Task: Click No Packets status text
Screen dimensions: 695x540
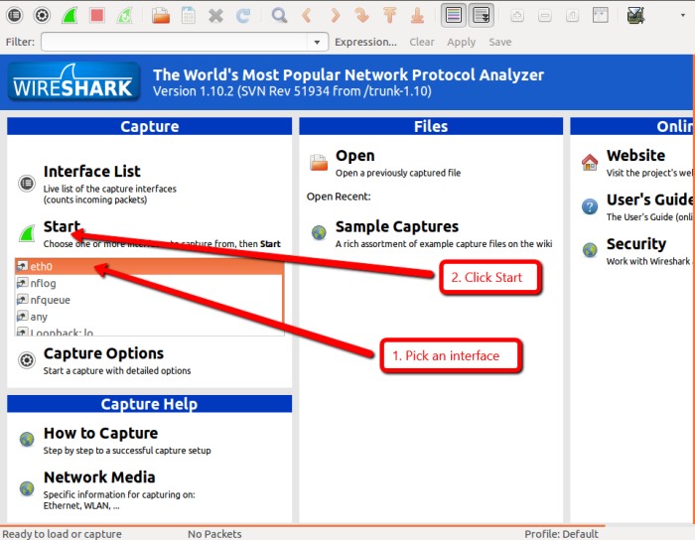Action: pos(214,534)
